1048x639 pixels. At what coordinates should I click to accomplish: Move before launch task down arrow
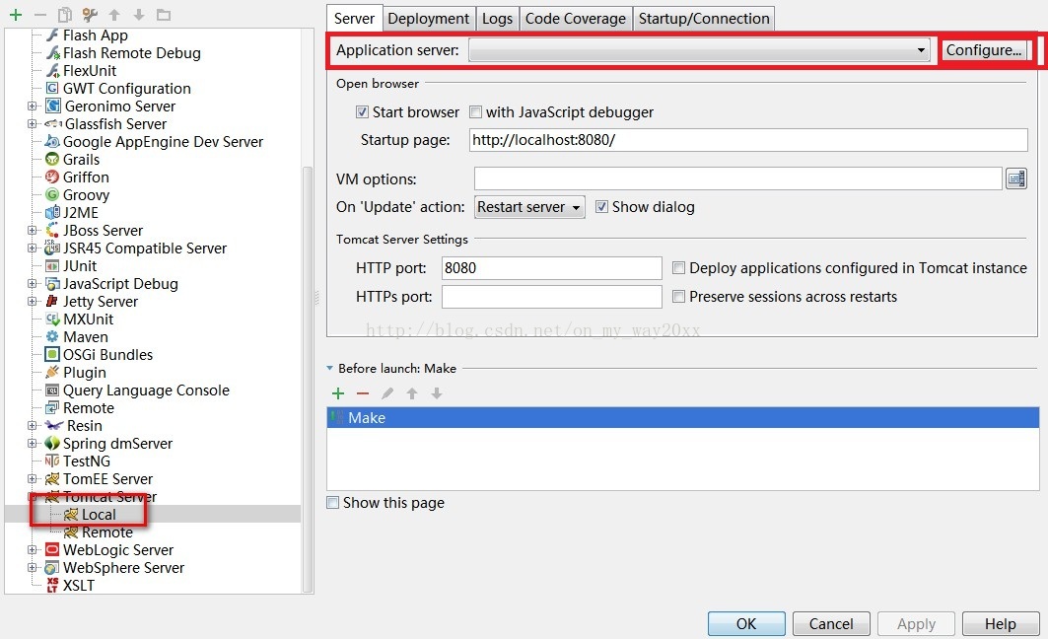pyautogui.click(x=437, y=393)
